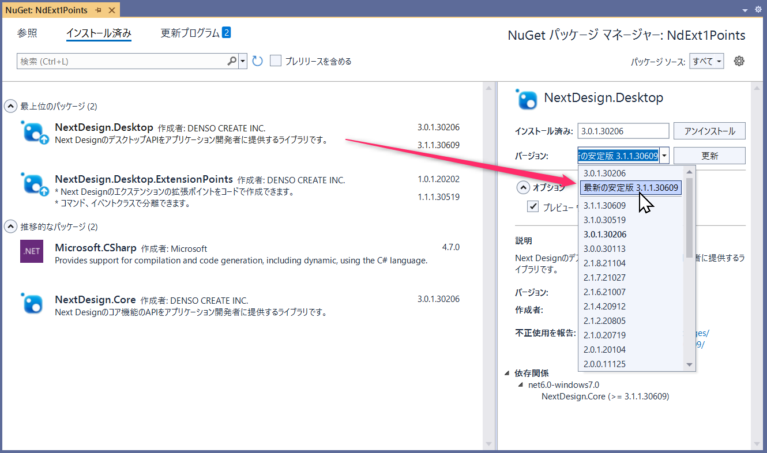Choose version 2.1.7.21027 from list
Screen dimensions: 767x453
(x=604, y=277)
